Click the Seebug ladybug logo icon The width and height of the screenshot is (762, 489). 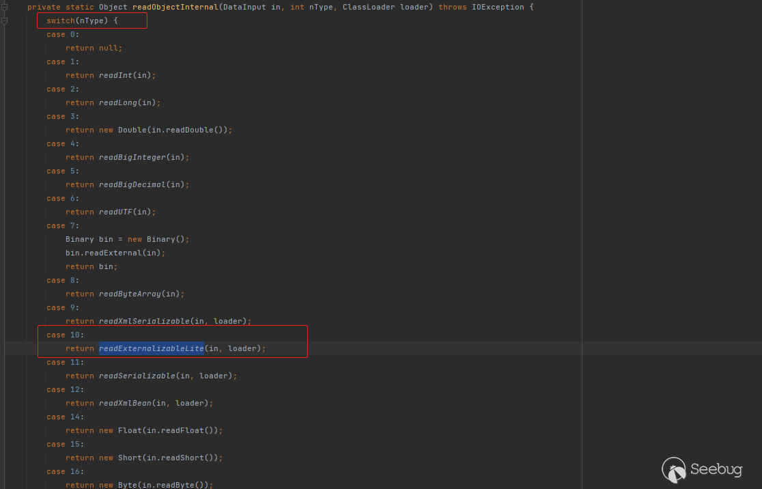674,469
